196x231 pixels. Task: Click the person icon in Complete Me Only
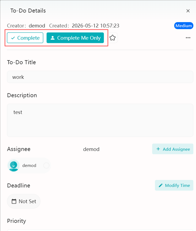tap(53, 38)
